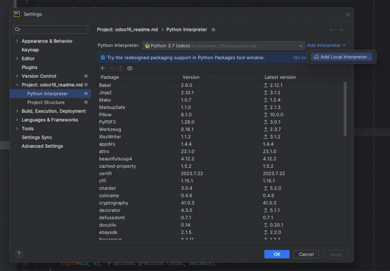This screenshot has width=390, height=271.
Task: Click the upgrade arrow for Pillow 10.0.0
Action: pos(265,114)
